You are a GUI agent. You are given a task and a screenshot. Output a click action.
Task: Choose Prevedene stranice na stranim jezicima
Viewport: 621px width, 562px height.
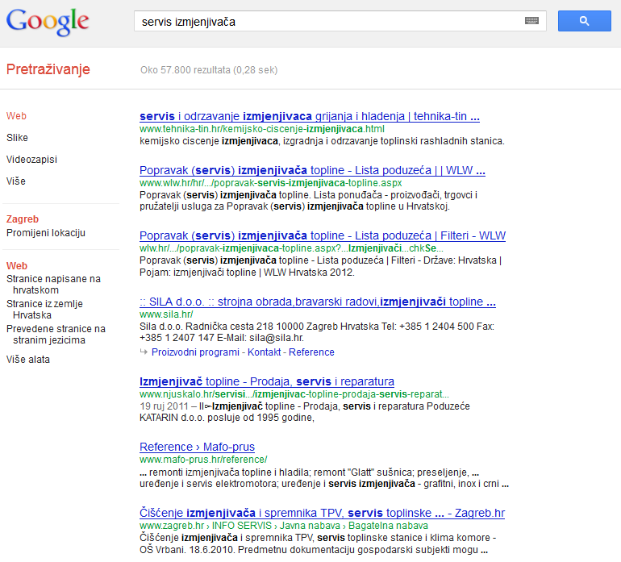(x=56, y=335)
